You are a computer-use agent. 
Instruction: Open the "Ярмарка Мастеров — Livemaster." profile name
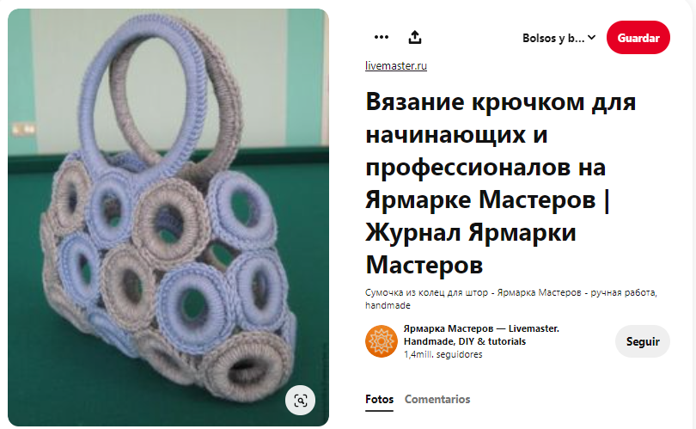pos(481,328)
